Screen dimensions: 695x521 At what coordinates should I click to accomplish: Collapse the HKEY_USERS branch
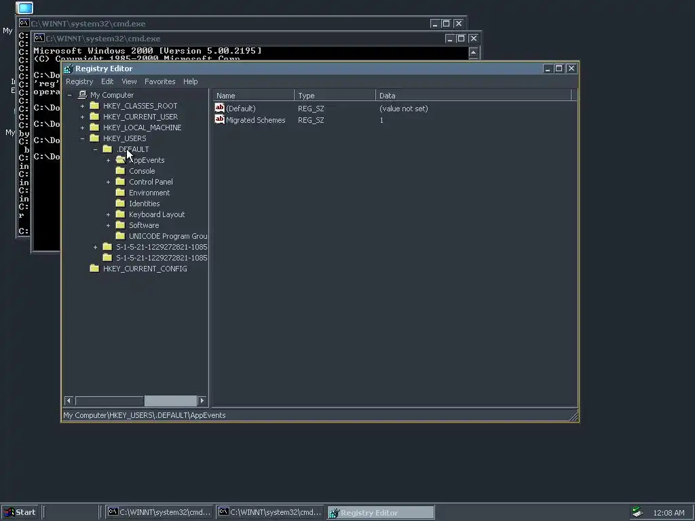click(82, 138)
